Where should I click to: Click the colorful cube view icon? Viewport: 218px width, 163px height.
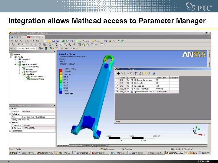coord(50,45)
